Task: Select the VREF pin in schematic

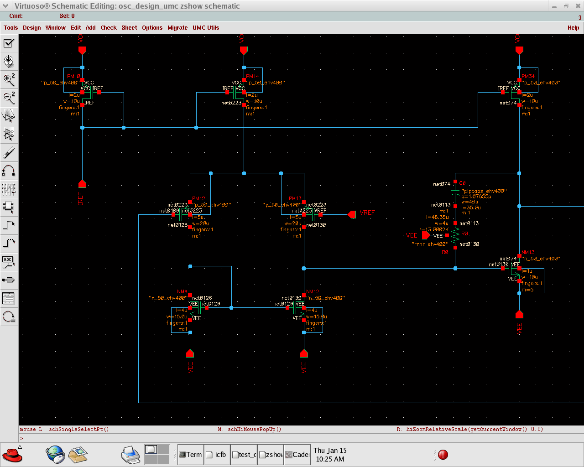Action: [352, 214]
